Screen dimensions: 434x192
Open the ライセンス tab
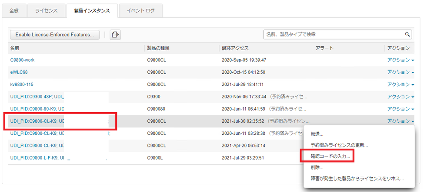pos(46,11)
